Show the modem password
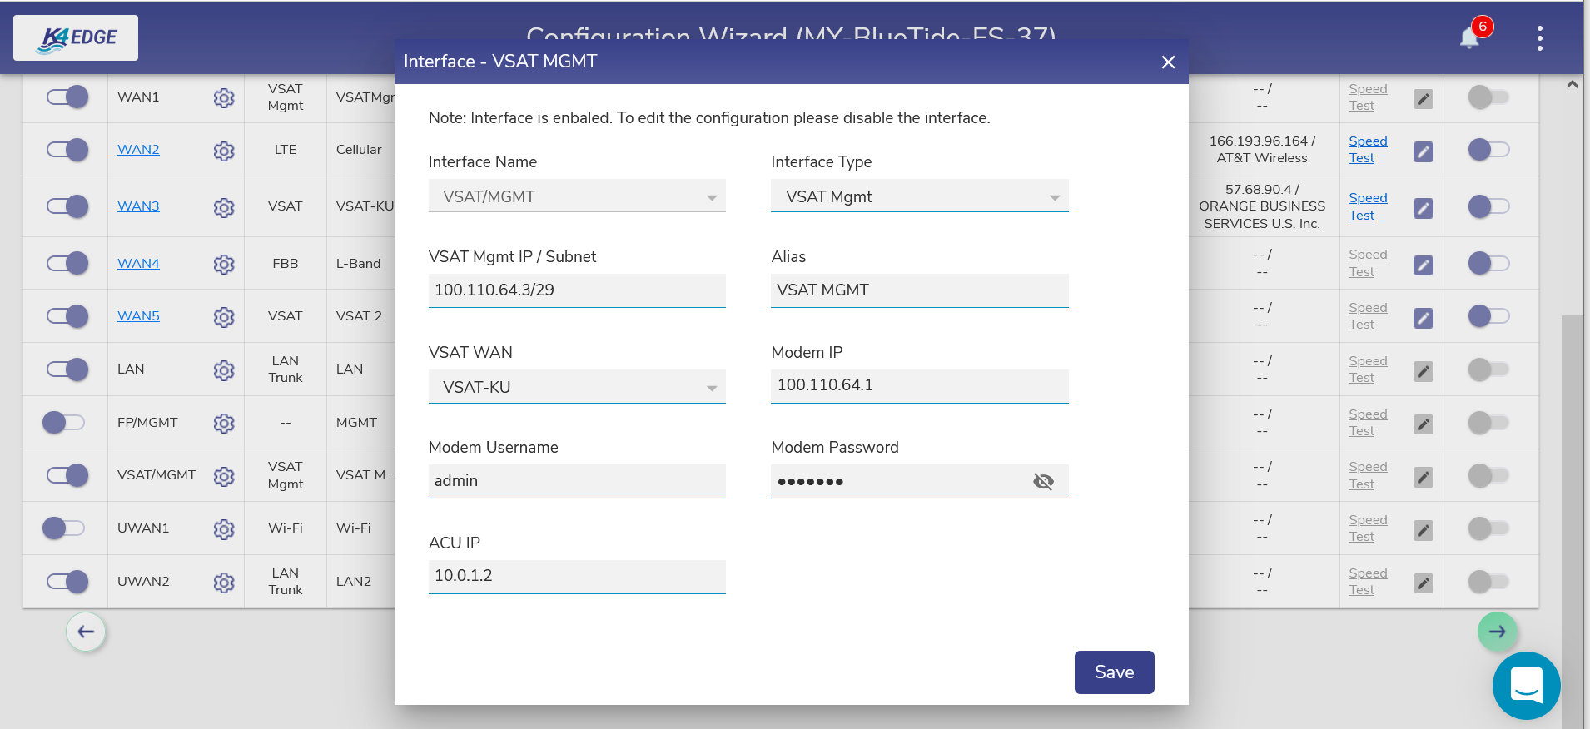Screen dimensions: 1590x729 (x=1043, y=481)
